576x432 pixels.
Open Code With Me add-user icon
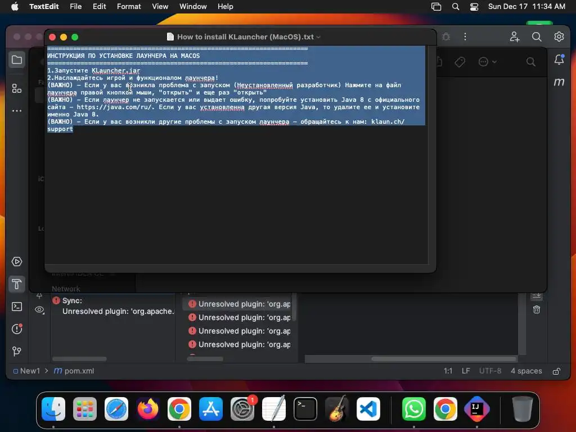coord(514,37)
